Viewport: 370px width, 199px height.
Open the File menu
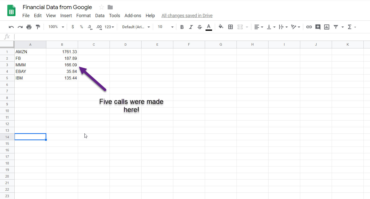[x=26, y=16]
